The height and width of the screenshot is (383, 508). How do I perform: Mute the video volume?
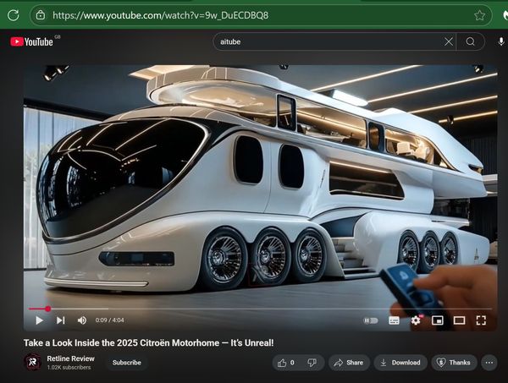pyautogui.click(x=82, y=320)
